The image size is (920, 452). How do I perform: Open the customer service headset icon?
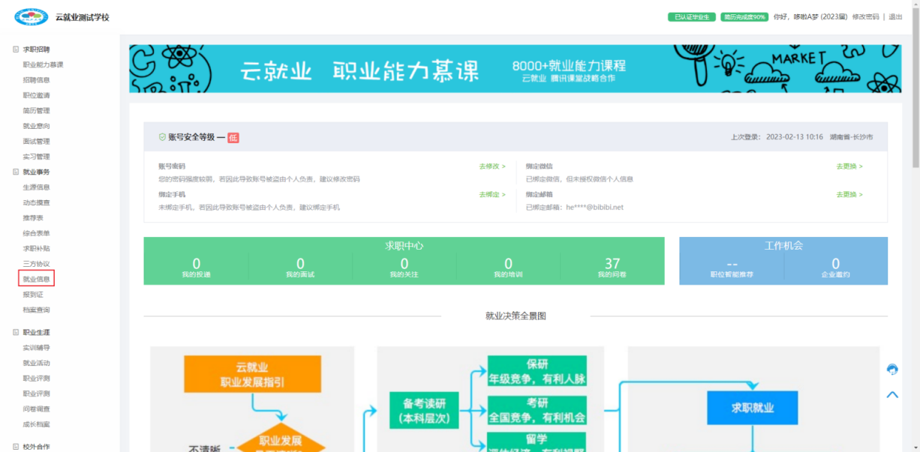[892, 369]
